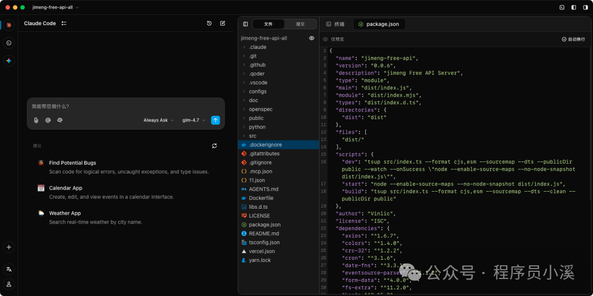Toggle file sidebar panel icon left of 文件 tab
The width and height of the screenshot is (593, 296).
pyautogui.click(x=245, y=24)
